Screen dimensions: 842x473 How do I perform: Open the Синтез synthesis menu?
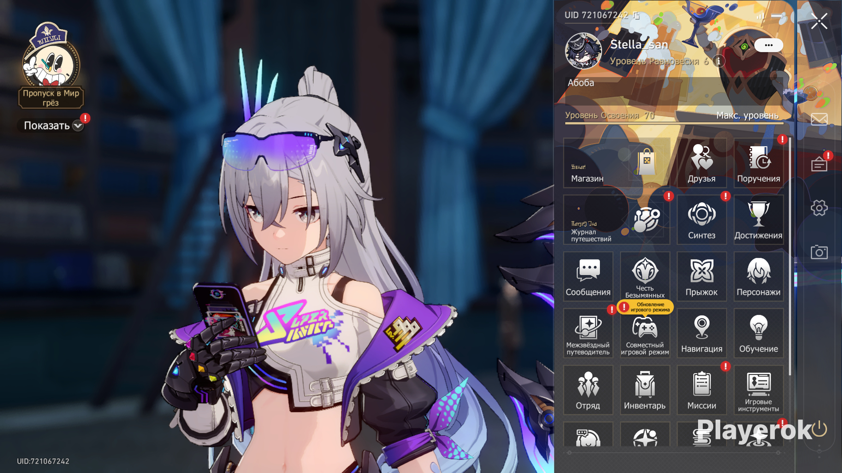[x=701, y=220]
